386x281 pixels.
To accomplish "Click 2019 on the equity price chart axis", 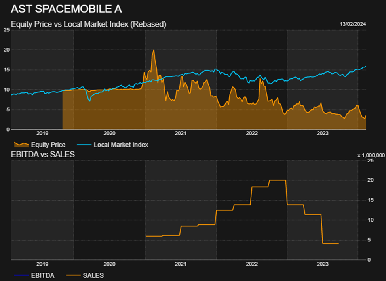I will pos(42,133).
